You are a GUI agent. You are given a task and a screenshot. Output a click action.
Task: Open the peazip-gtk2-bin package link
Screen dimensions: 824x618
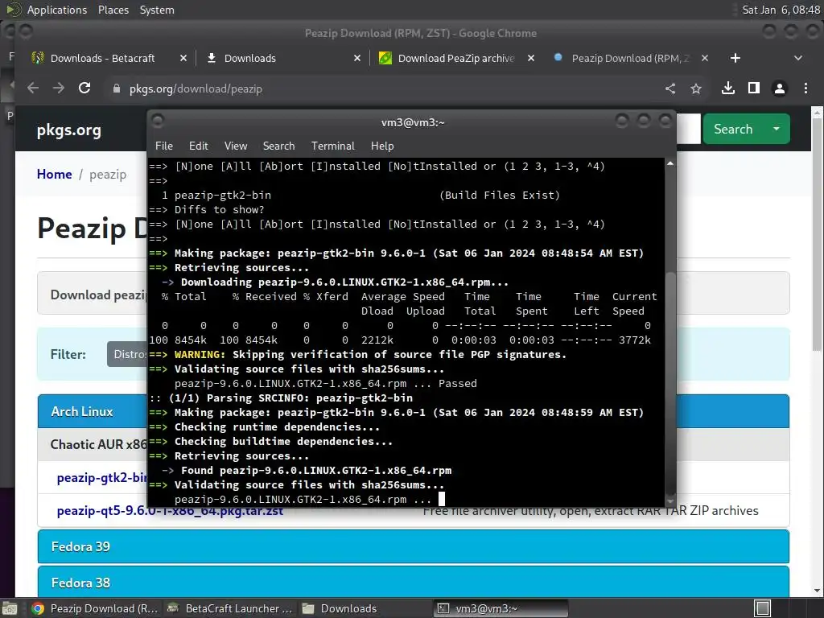pyautogui.click(x=102, y=478)
